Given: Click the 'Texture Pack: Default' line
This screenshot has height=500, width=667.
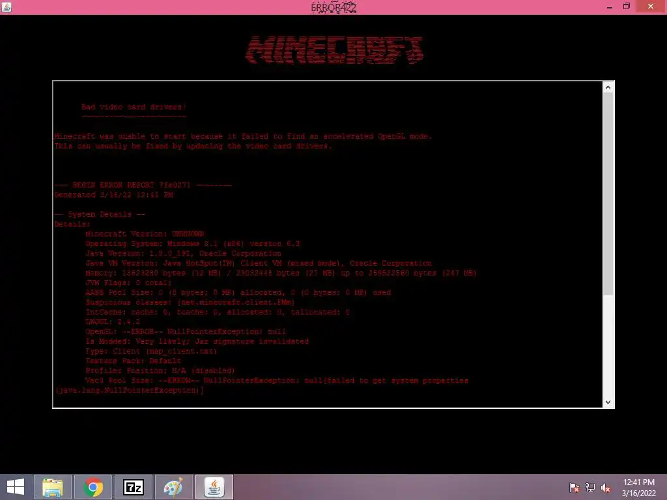Looking at the screenshot, I should 133,361.
